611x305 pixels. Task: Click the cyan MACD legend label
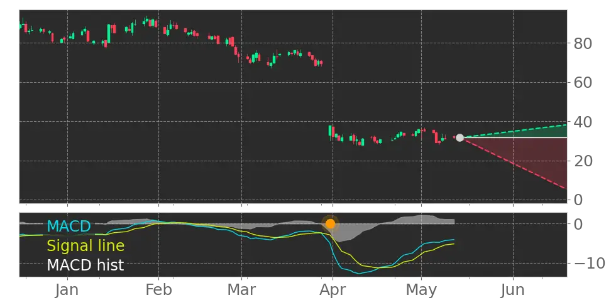click(x=69, y=226)
